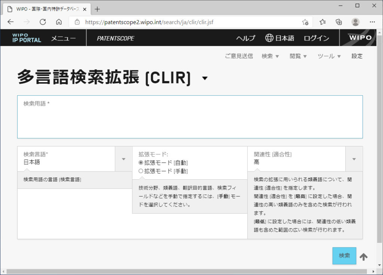The height and width of the screenshot is (275, 383).
Task: Click the globe 日本語 language selector
Action: click(x=280, y=38)
